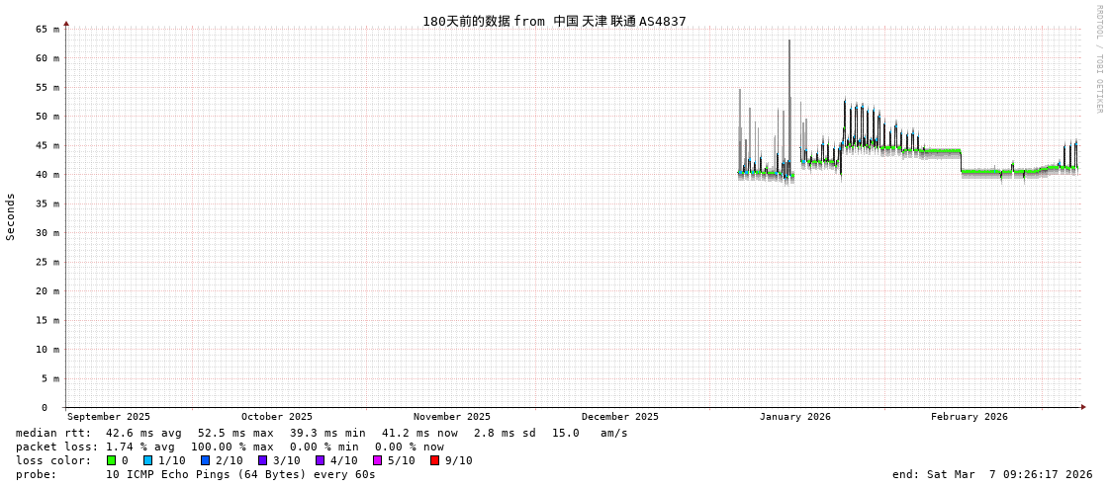
Task: Click the January 2026 axis label
Action: pyautogui.click(x=794, y=417)
